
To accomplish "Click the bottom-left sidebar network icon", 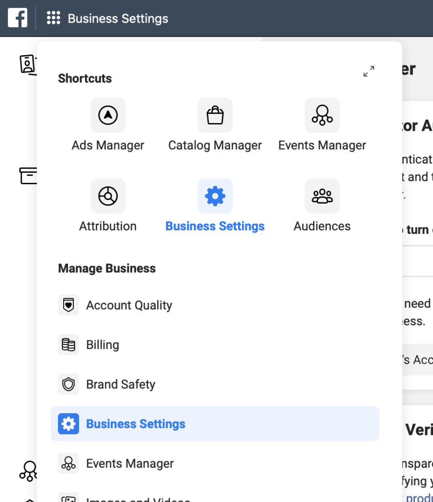I will [29, 472].
